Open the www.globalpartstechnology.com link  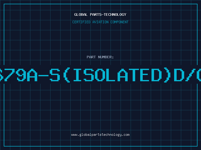click(100, 135)
